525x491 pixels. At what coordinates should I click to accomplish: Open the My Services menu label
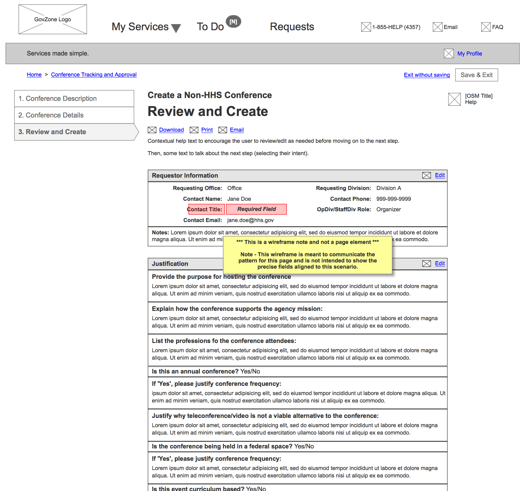tap(140, 27)
